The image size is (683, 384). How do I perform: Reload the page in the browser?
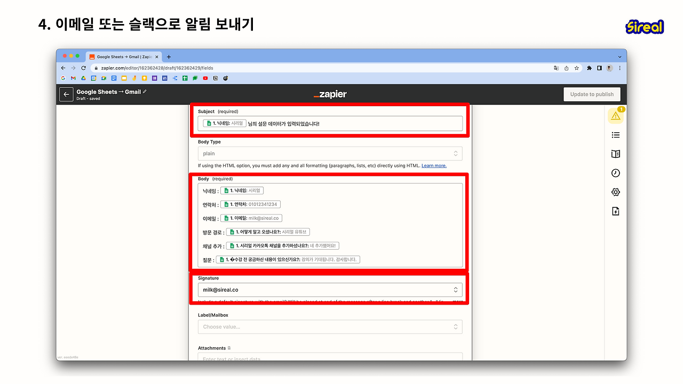(x=84, y=68)
